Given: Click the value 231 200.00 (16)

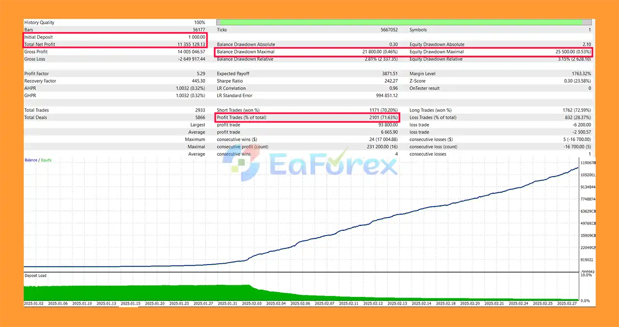Looking at the screenshot, I should click(x=383, y=147).
